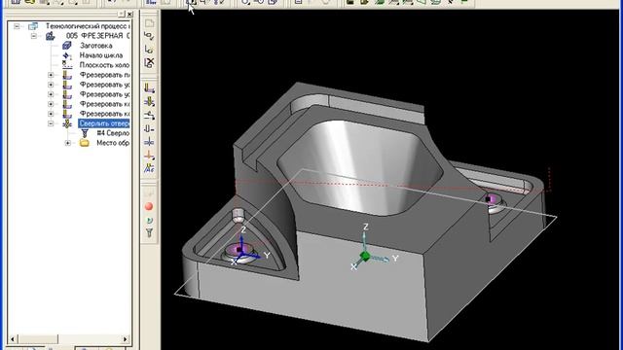Close the process tree panel
Viewport: 623px width, 350px height.
129,14
